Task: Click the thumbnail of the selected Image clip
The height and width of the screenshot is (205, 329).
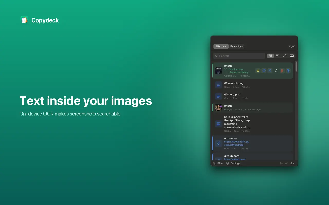Action: (x=218, y=71)
